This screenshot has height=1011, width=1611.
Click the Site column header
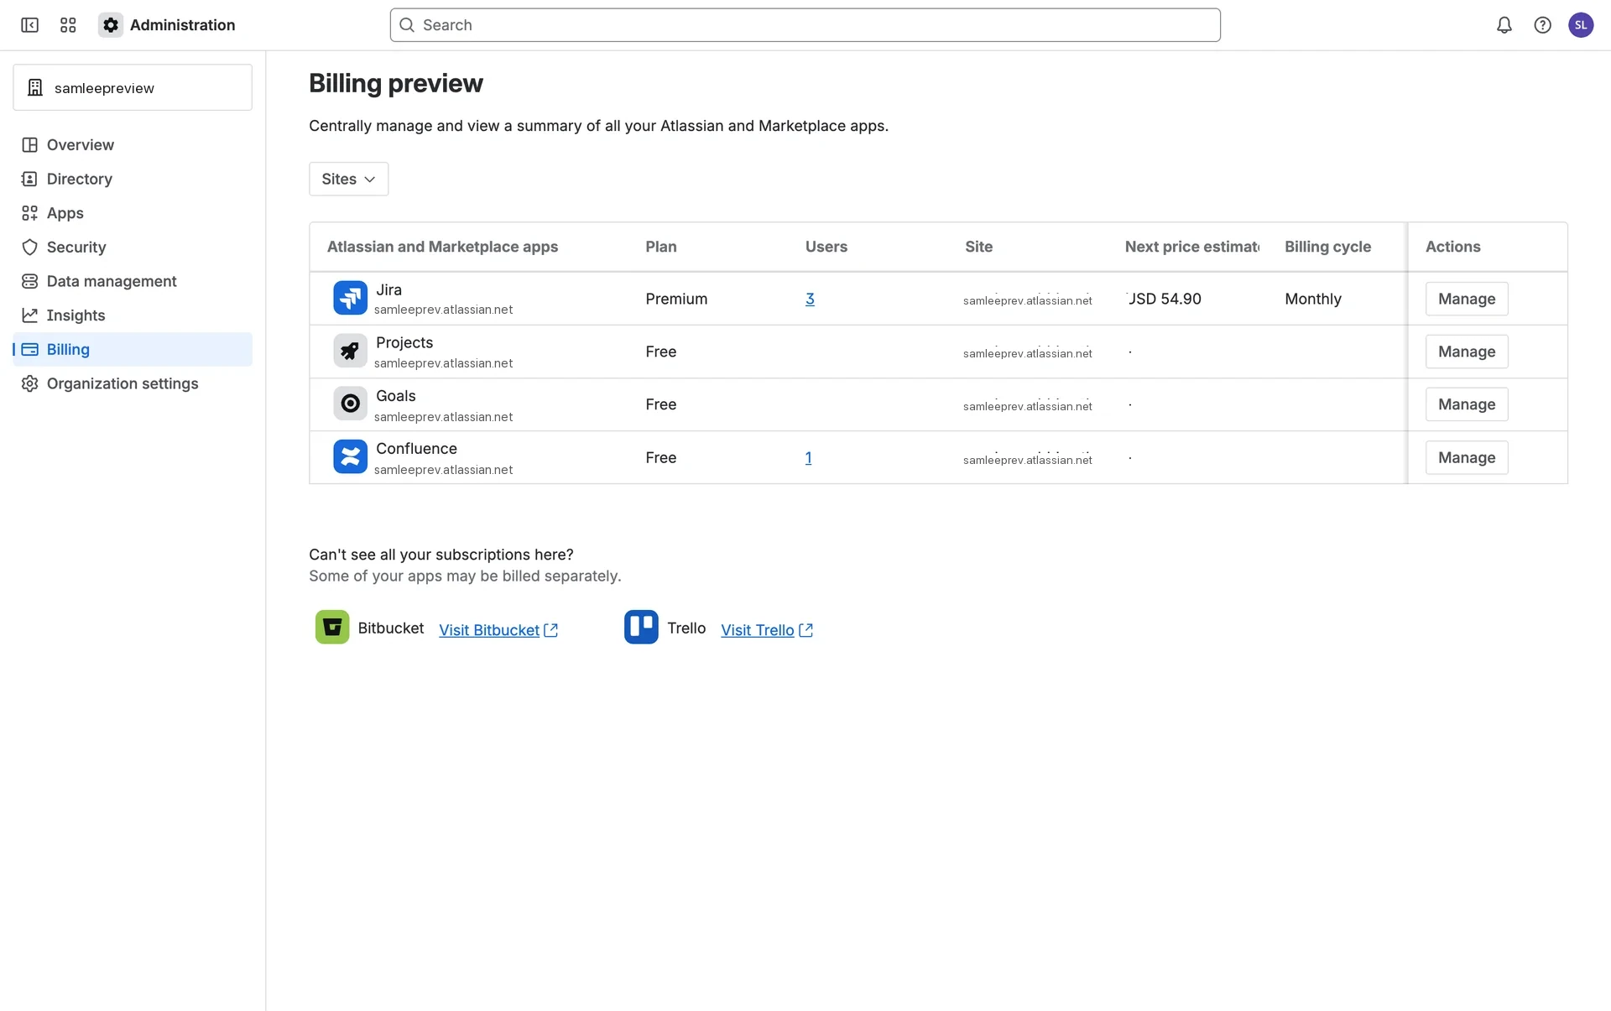[x=978, y=247]
